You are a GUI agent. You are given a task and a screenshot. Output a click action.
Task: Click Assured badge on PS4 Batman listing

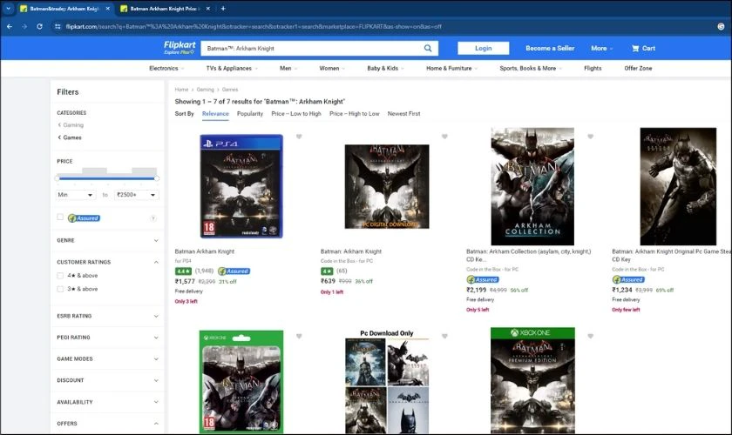tap(234, 271)
